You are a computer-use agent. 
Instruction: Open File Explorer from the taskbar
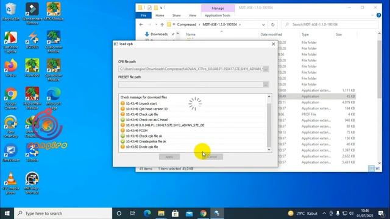click(161, 214)
